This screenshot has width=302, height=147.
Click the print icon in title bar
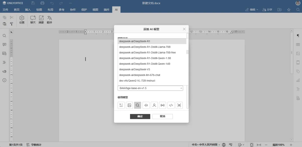[x=43, y=3]
